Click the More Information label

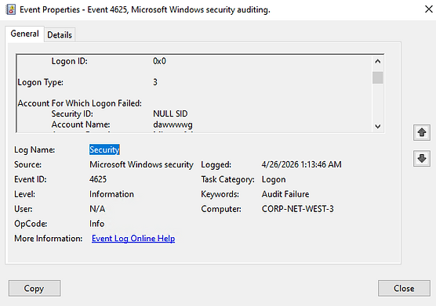click(x=49, y=239)
